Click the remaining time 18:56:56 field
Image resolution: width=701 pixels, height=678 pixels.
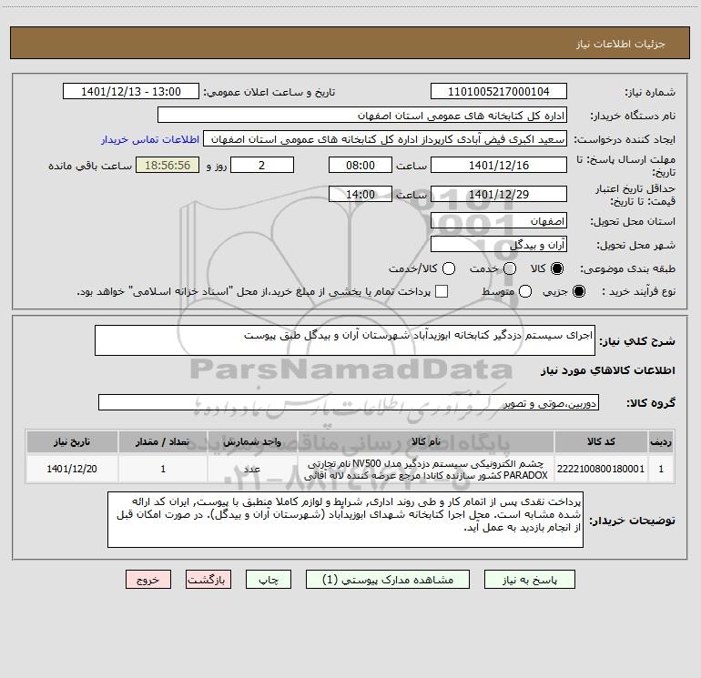(168, 165)
